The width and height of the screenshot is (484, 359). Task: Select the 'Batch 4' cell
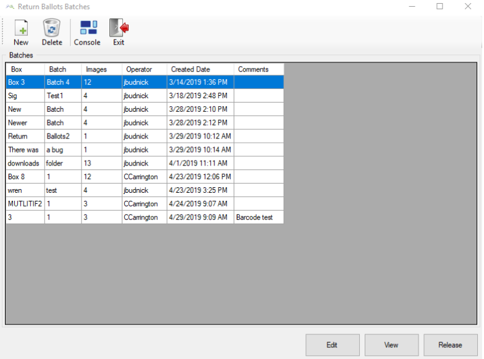[x=63, y=82]
